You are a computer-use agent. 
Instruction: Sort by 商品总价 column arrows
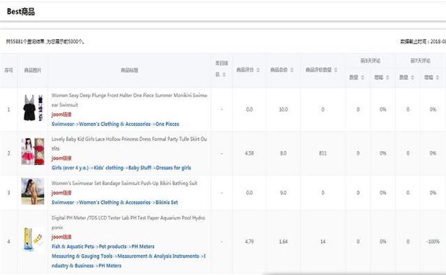click(292, 70)
